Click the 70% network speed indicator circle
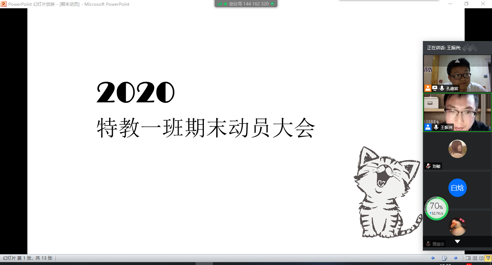Screen dimensions: 492x265 [437, 208]
